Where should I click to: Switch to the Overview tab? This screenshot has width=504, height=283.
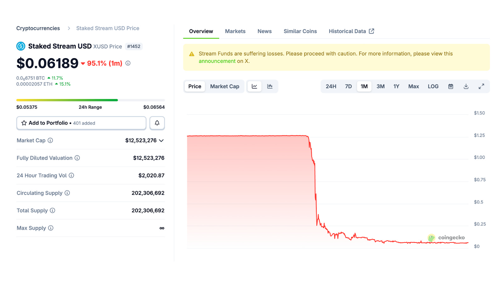[201, 31]
